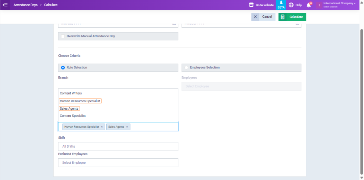Open Excluded Employees Select Employee dropdown

(x=118, y=163)
